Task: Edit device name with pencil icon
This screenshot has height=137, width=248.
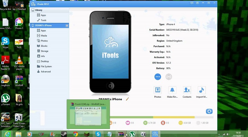Action: 127,99
